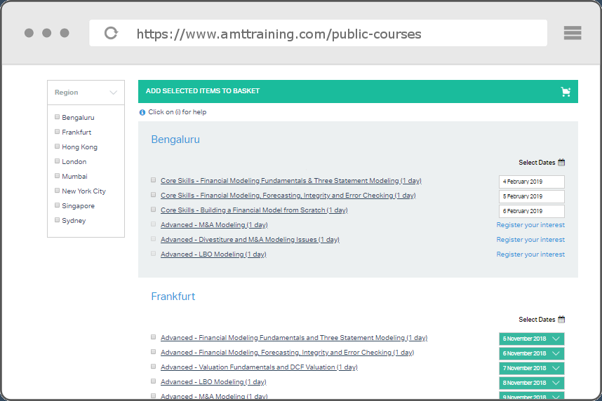
Task: Open Bengaluru Select Dates calendar icon
Action: (561, 163)
